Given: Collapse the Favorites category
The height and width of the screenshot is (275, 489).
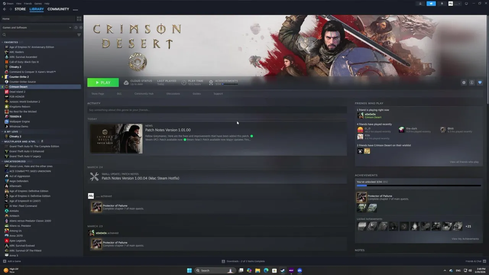Looking at the screenshot, I should pos(2,42).
